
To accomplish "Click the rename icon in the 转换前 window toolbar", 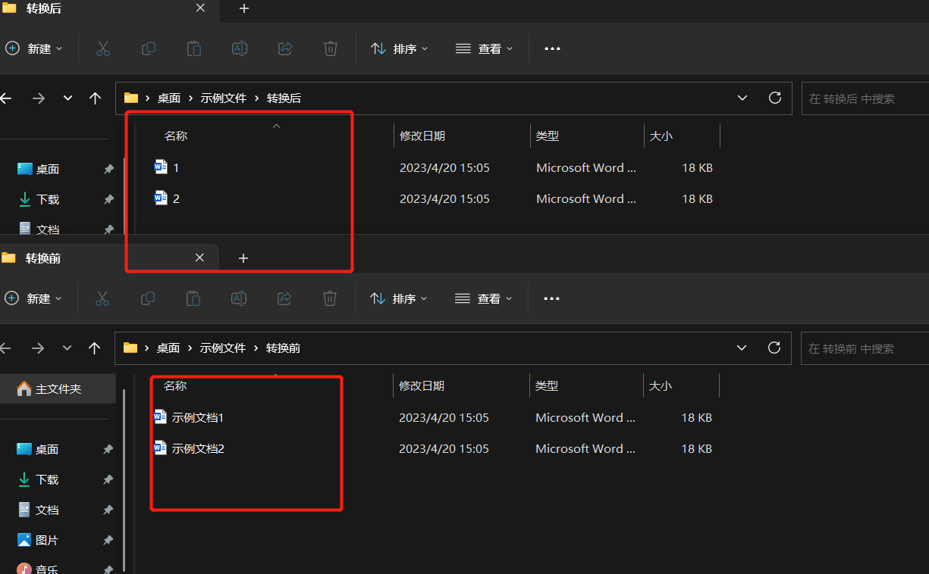I will [x=239, y=298].
